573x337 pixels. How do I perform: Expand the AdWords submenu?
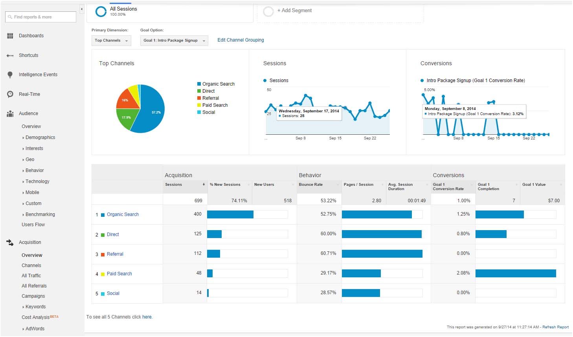click(35, 329)
